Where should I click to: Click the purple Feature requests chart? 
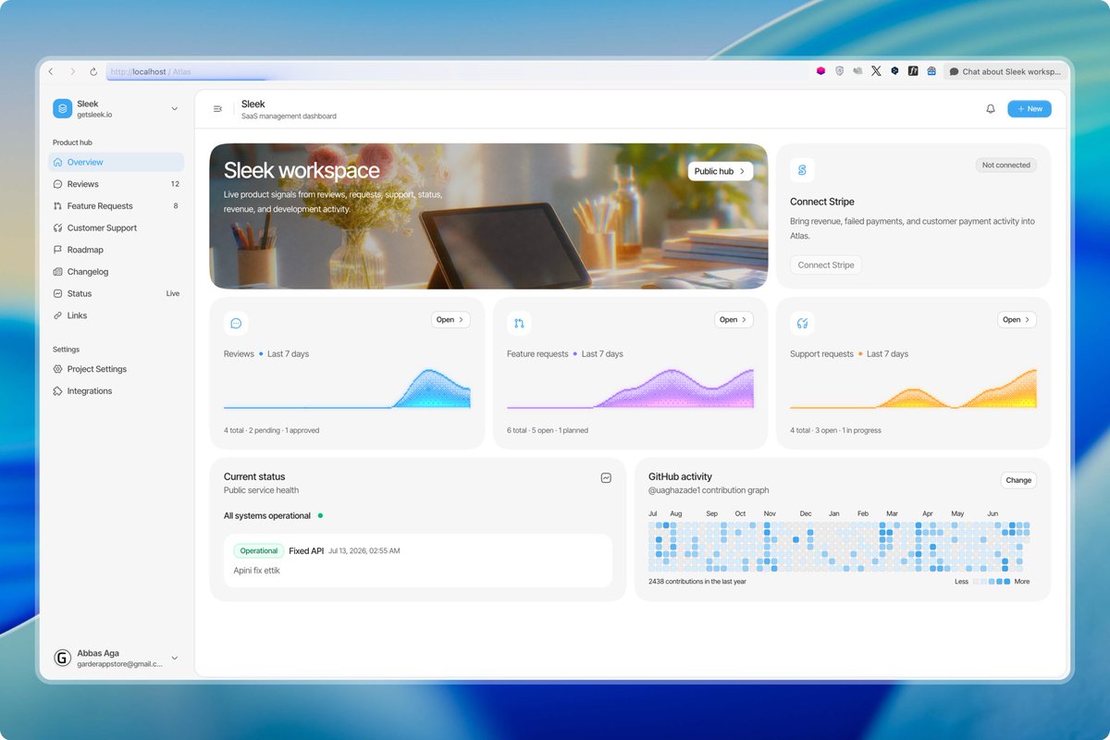(630, 388)
